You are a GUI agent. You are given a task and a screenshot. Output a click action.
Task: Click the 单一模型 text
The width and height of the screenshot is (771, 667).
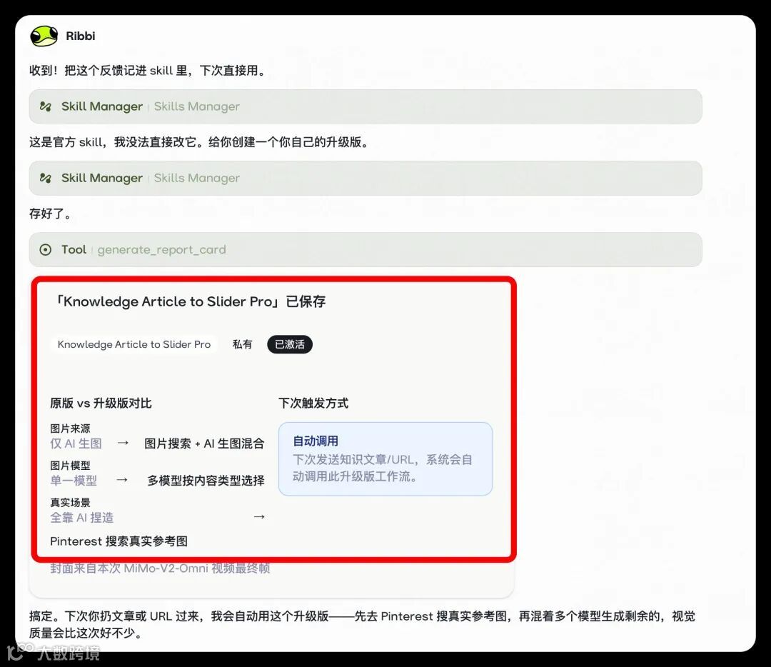[74, 481]
